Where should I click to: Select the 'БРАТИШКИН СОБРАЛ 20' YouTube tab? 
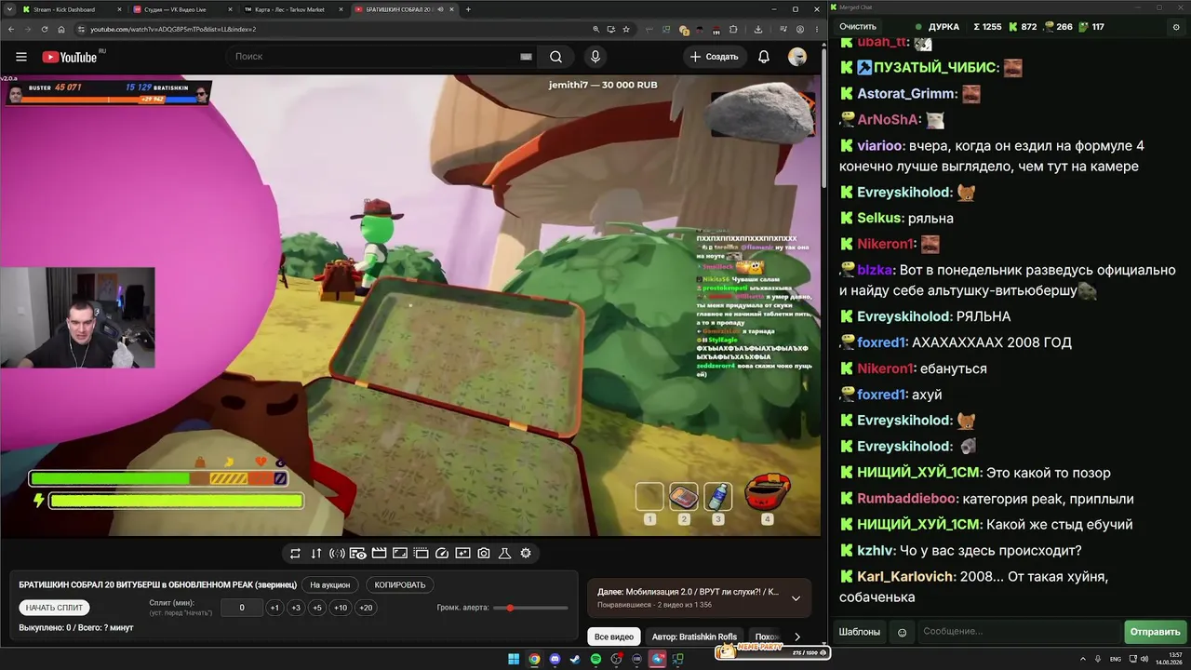(x=407, y=9)
